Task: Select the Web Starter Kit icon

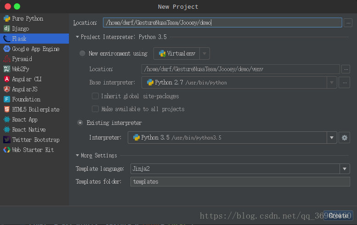Action: (7, 150)
